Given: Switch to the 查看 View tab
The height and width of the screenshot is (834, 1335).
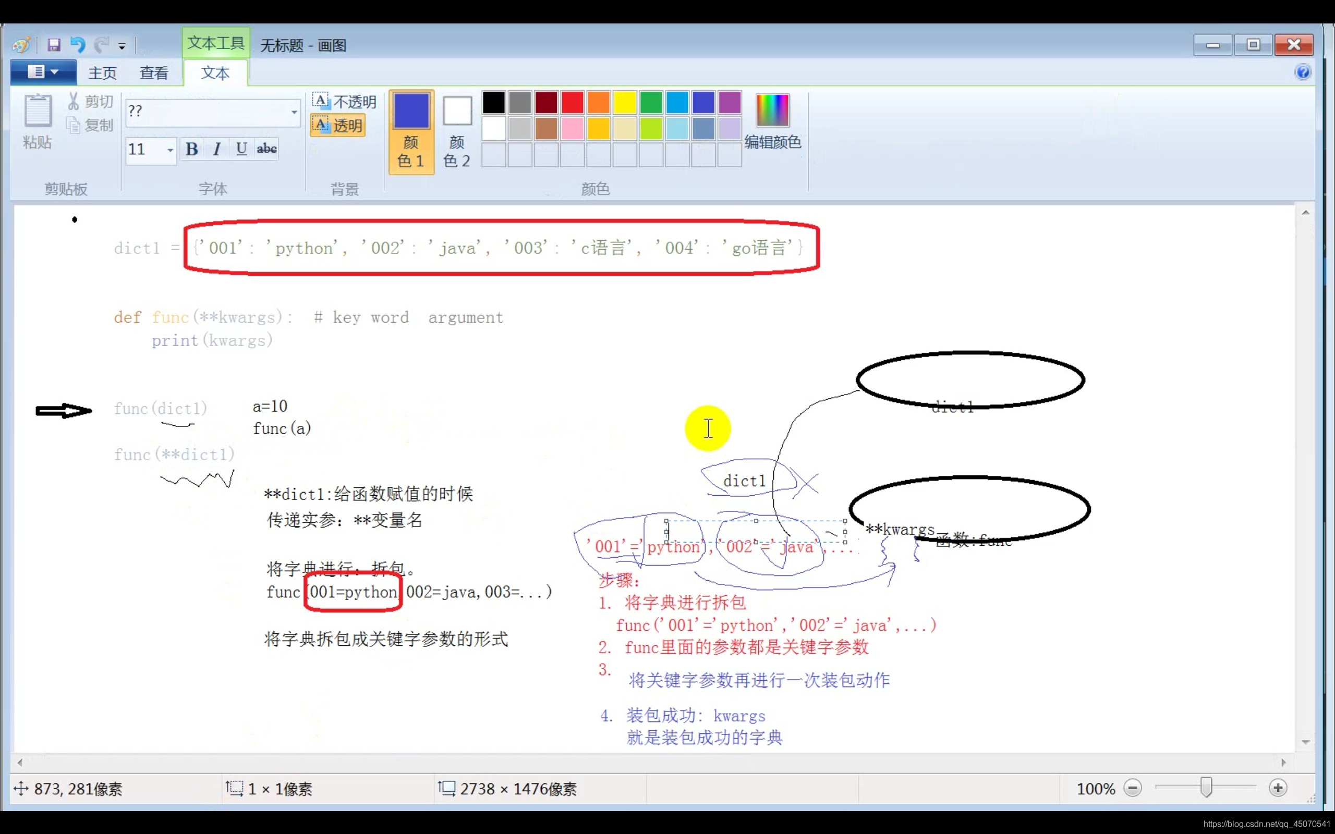Looking at the screenshot, I should (154, 73).
